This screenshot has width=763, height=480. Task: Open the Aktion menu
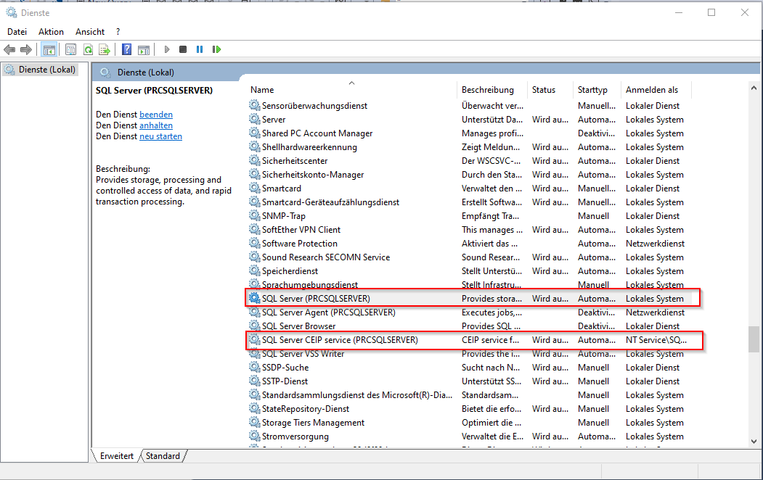pyautogui.click(x=51, y=32)
